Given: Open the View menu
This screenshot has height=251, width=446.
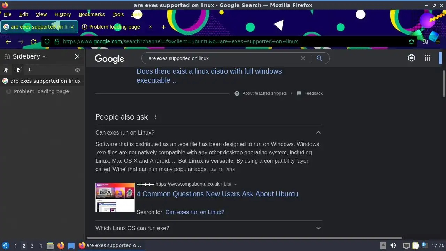Looking at the screenshot, I should [x=41, y=14].
